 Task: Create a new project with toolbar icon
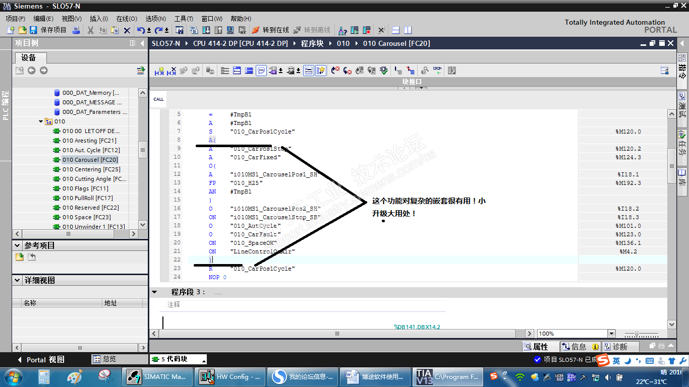pos(11,30)
